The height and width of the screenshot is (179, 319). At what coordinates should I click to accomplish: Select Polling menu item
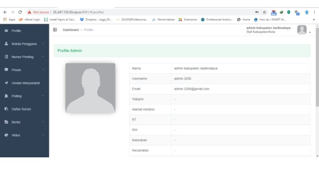(x=24, y=96)
